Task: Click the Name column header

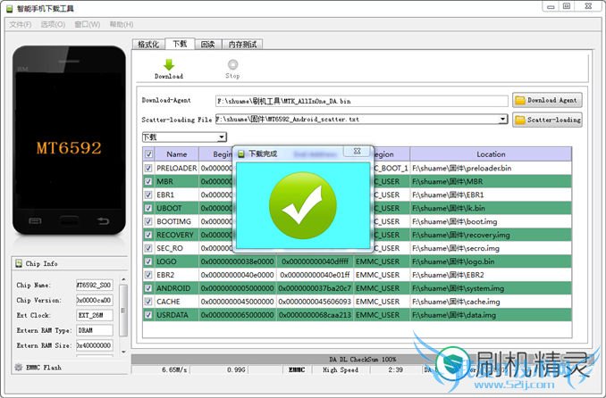Action: pos(177,154)
